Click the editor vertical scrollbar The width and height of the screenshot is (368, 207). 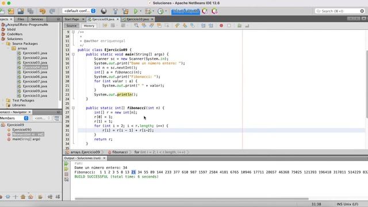367,84
